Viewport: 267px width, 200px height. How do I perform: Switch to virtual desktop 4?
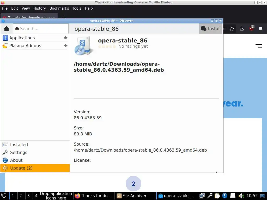pyautogui.click(x=36, y=196)
